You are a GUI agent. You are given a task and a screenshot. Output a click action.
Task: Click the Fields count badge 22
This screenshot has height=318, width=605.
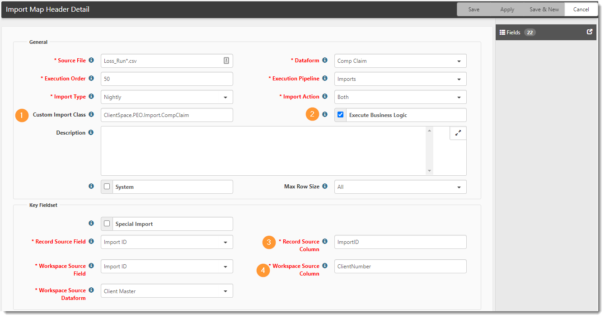coord(530,33)
